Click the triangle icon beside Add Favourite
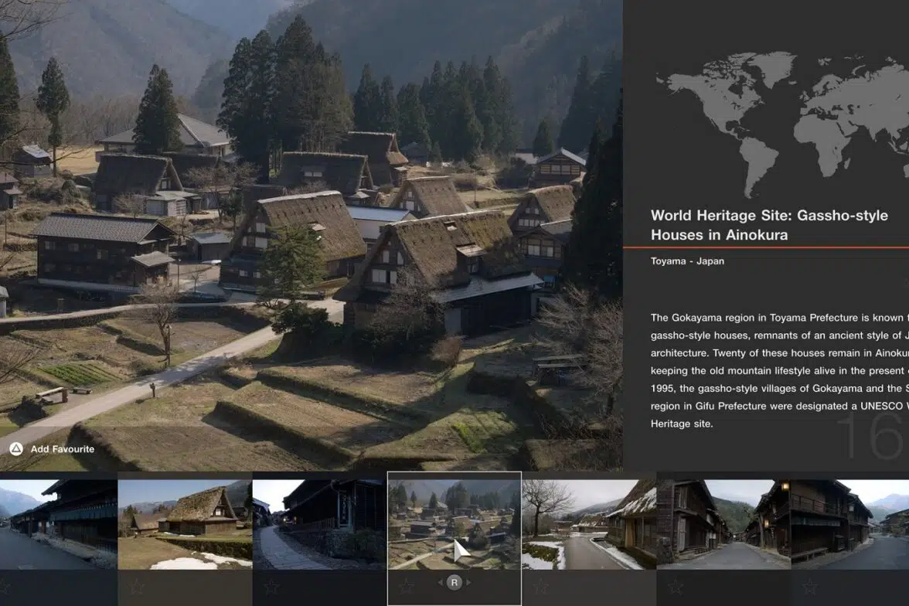This screenshot has height=606, width=909. (x=15, y=449)
